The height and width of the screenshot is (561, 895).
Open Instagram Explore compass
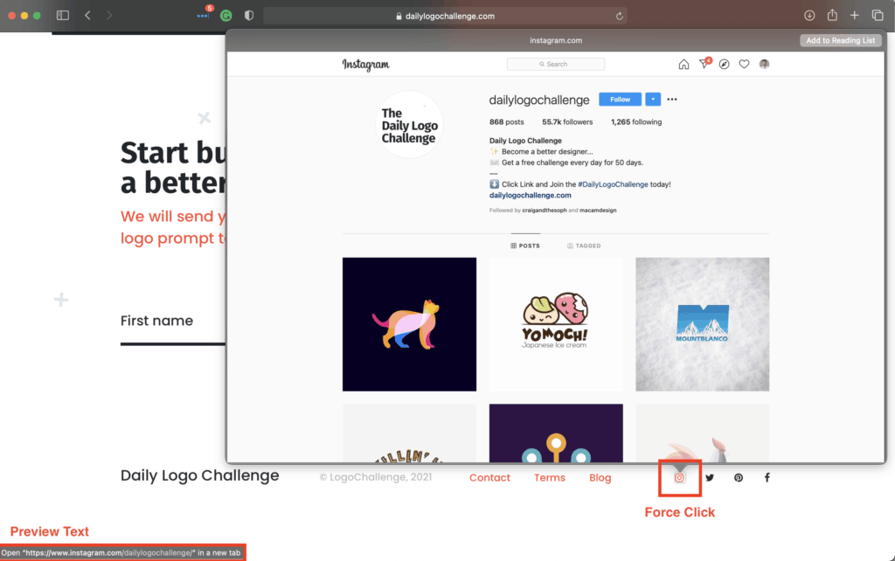click(725, 64)
